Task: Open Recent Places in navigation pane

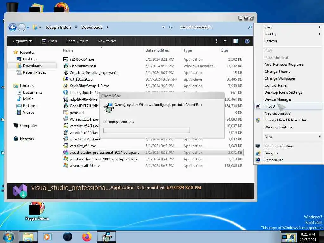Action: (34, 72)
